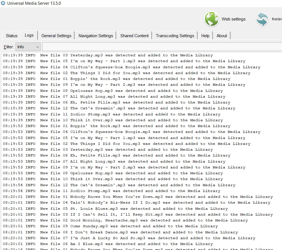Open the About tab
Viewport: 282px width, 250px height.
221,36
